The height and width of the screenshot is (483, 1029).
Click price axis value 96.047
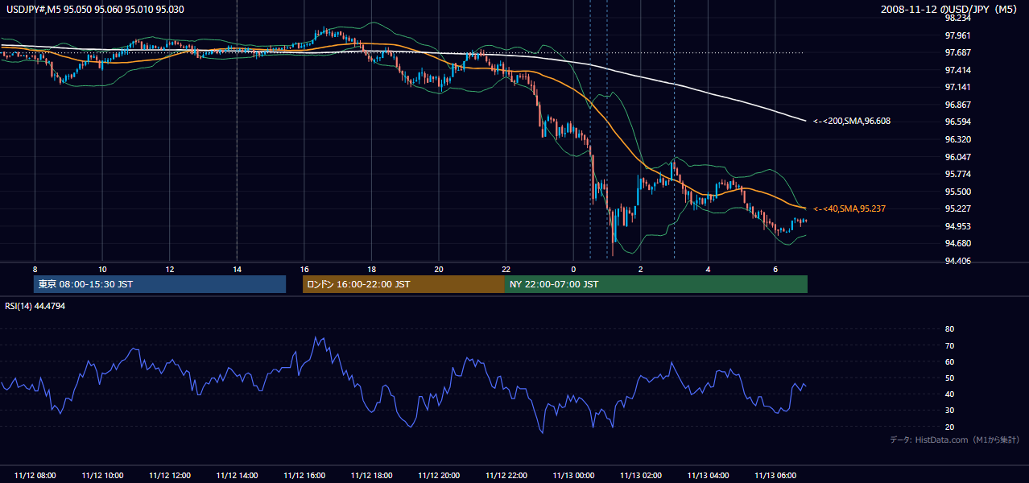[957, 157]
